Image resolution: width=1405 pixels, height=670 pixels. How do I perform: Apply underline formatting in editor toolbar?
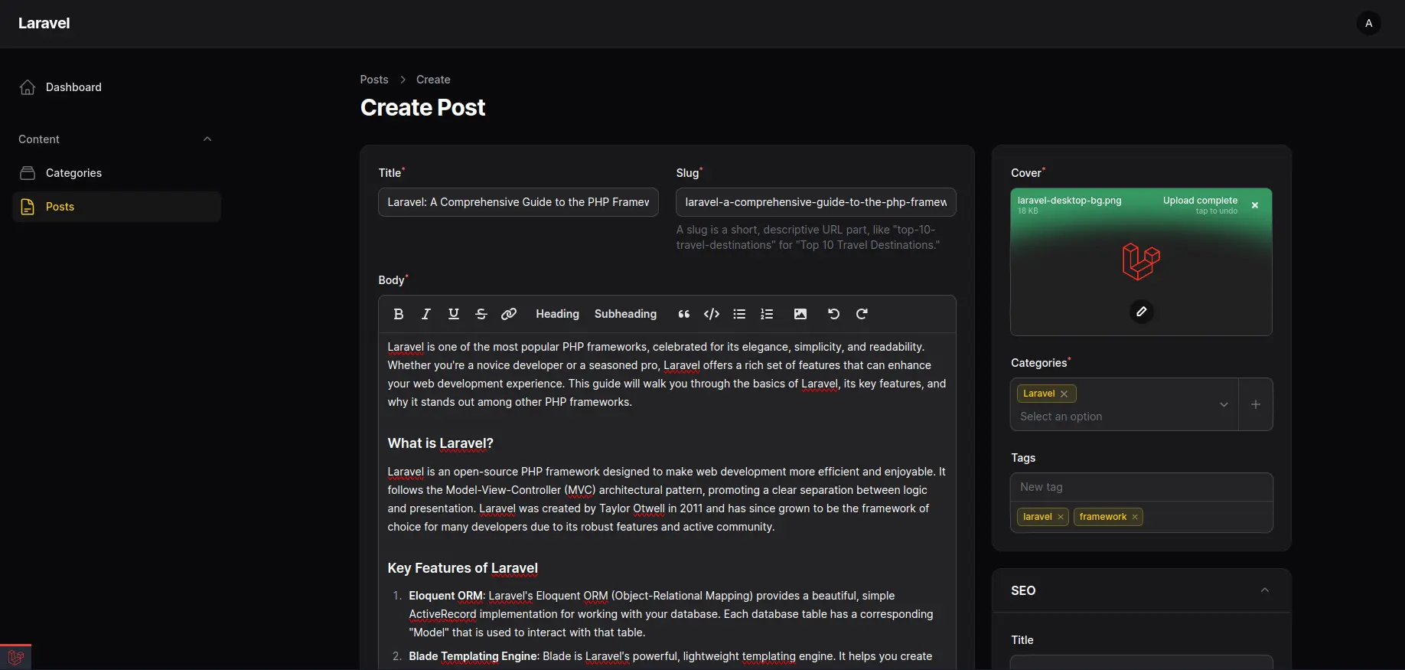pyautogui.click(x=454, y=314)
